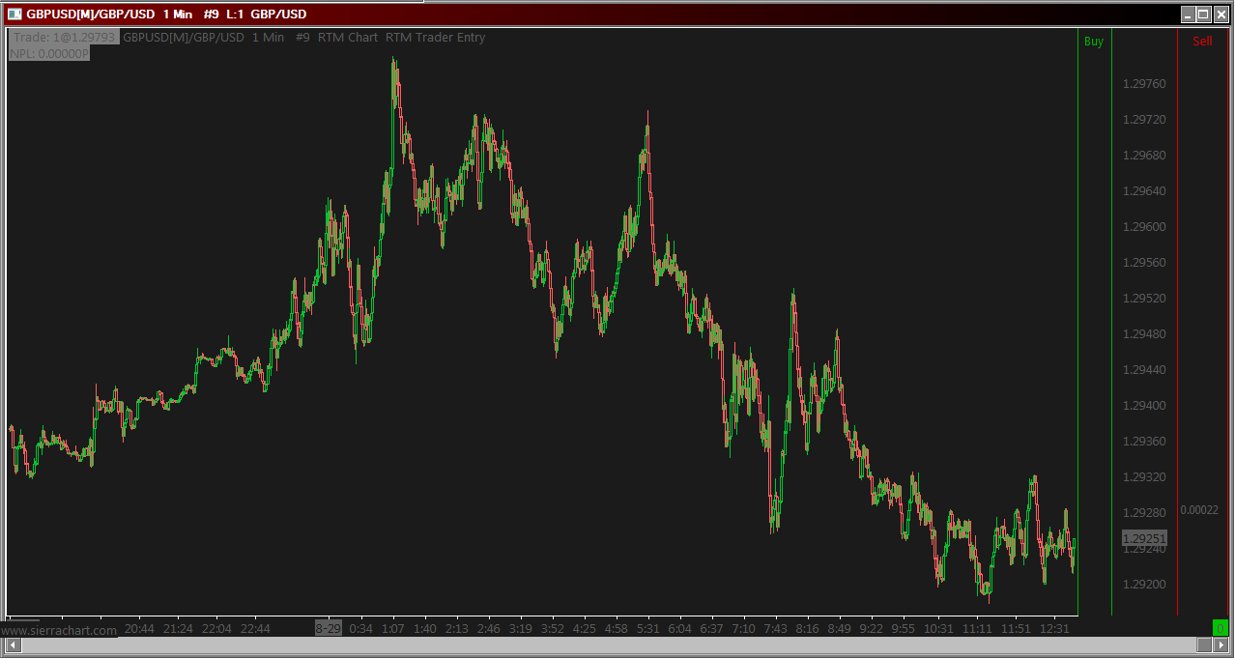The image size is (1235, 659).
Task: Click the 3:52 time axis label
Action: [553, 628]
